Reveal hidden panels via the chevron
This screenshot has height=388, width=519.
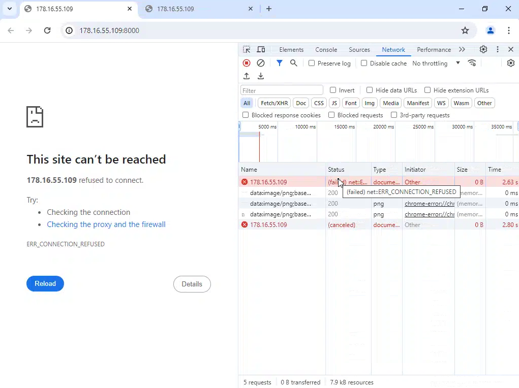(462, 49)
